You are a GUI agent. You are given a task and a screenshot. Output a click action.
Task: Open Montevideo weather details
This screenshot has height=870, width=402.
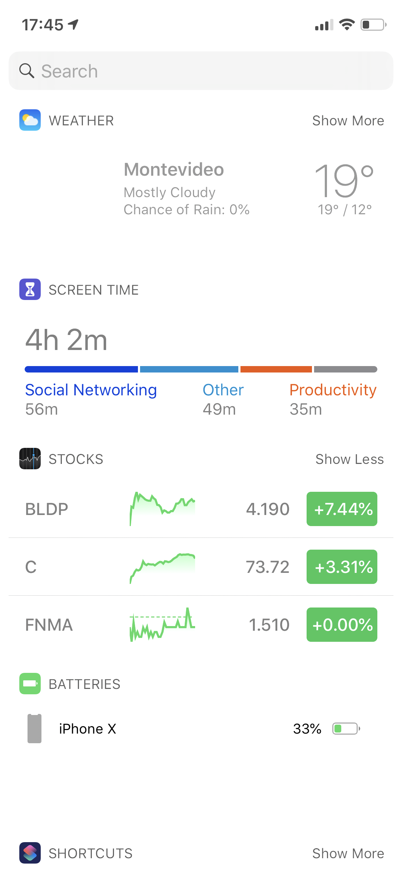[x=174, y=170]
